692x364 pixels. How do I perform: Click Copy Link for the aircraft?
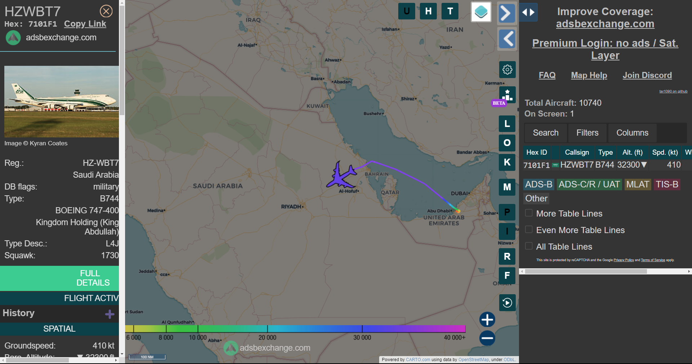[85, 24]
